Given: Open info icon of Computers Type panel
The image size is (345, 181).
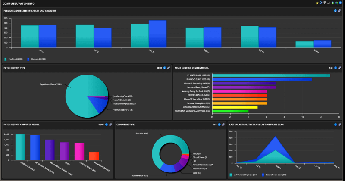Looking at the screenshot, I should 220,125.
